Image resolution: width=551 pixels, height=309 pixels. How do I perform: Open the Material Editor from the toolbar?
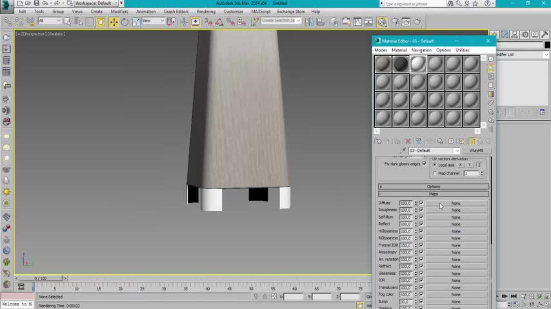383,21
